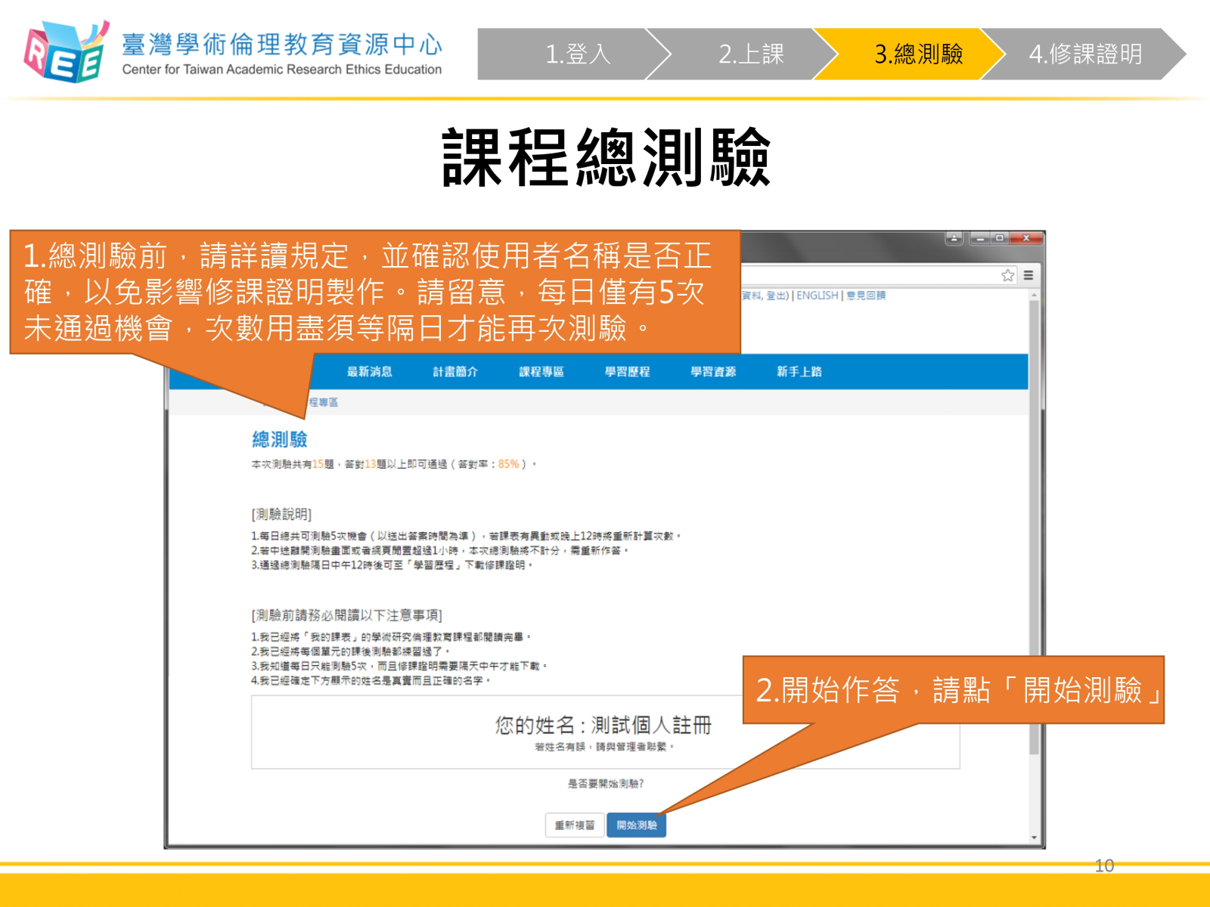The image size is (1210, 907).
Task: Click the 意見回饋 feedback link
Action: tap(866, 296)
